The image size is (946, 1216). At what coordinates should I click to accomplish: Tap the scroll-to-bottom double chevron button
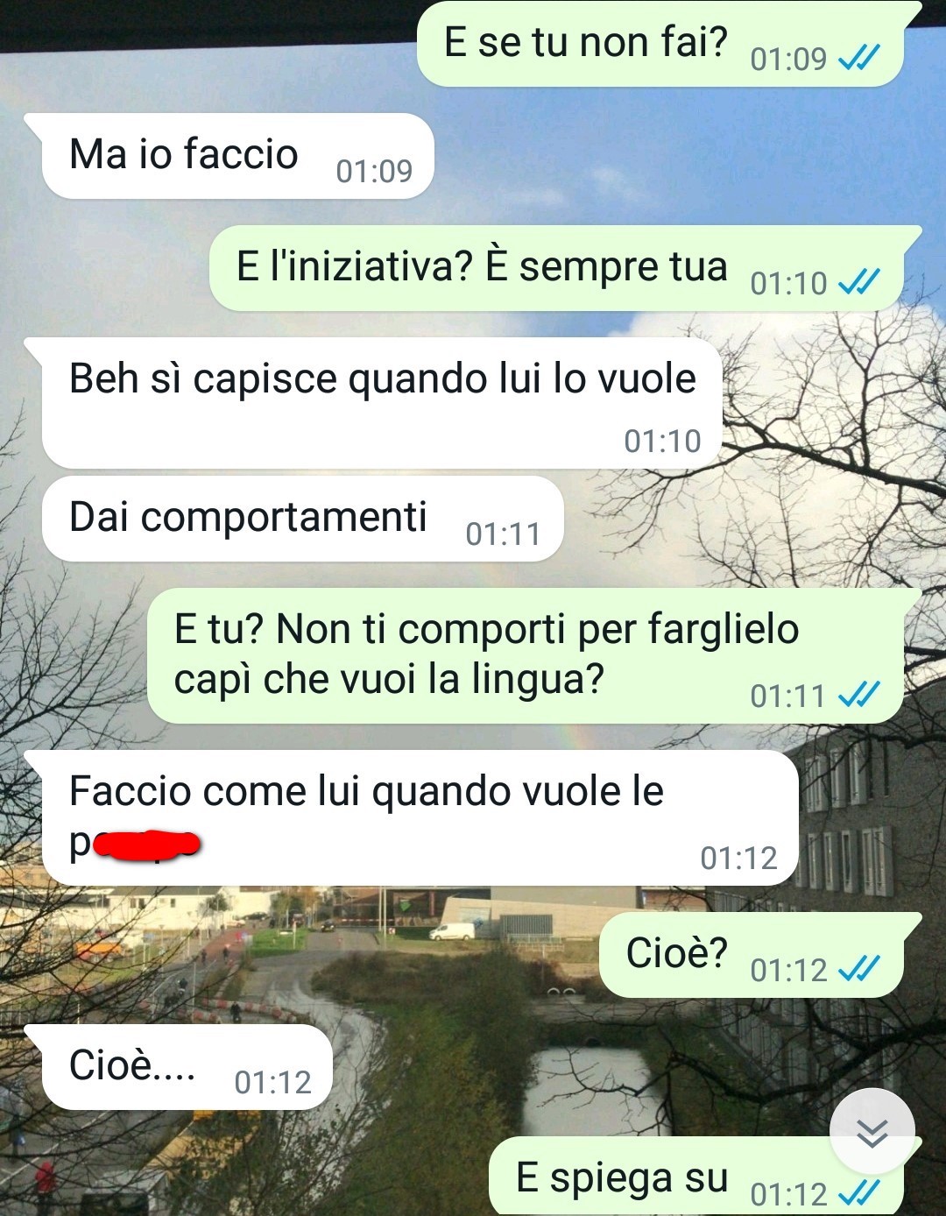(x=872, y=1132)
